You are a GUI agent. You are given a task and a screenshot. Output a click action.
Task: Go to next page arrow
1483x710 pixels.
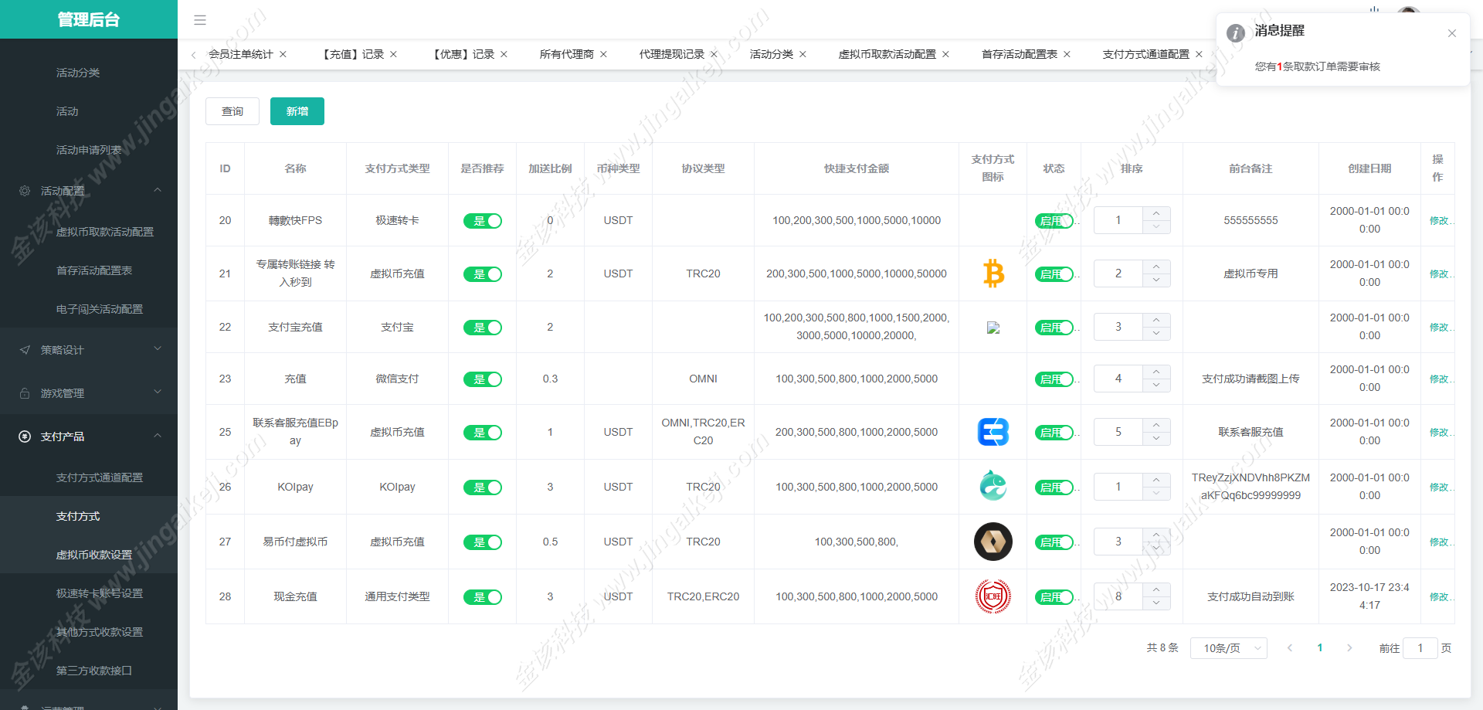pyautogui.click(x=1349, y=648)
